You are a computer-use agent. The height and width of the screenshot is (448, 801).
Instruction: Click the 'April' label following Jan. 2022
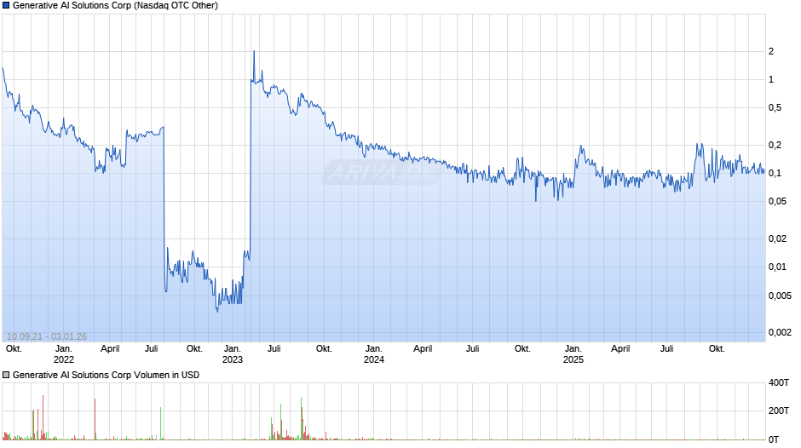click(110, 349)
